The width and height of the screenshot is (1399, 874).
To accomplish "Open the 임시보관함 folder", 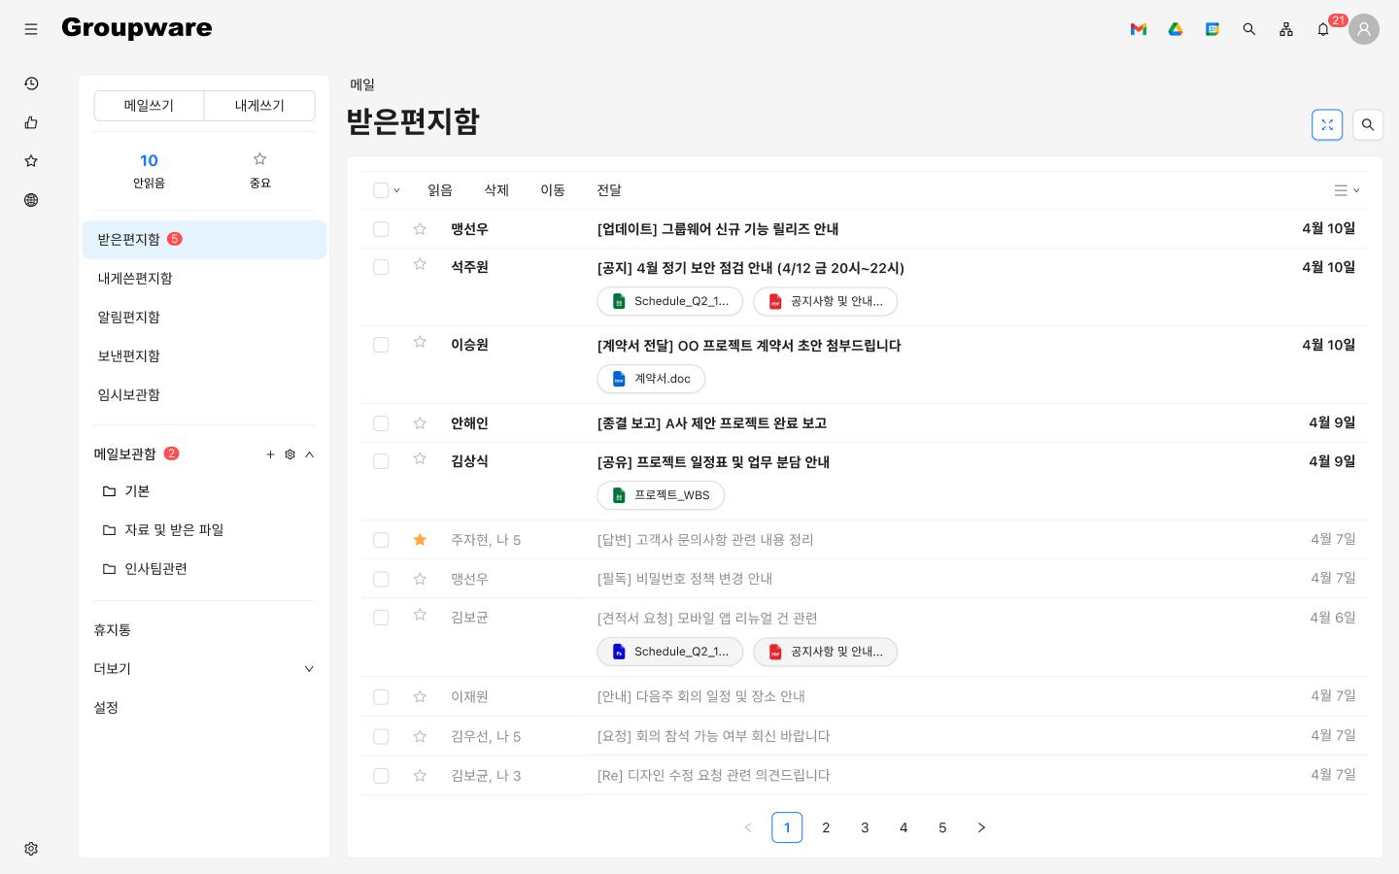I will click(129, 395).
